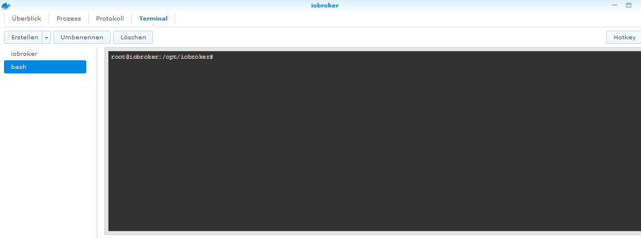Screen dimensions: 641x239
Task: Open the Hotkey button
Action: click(624, 37)
